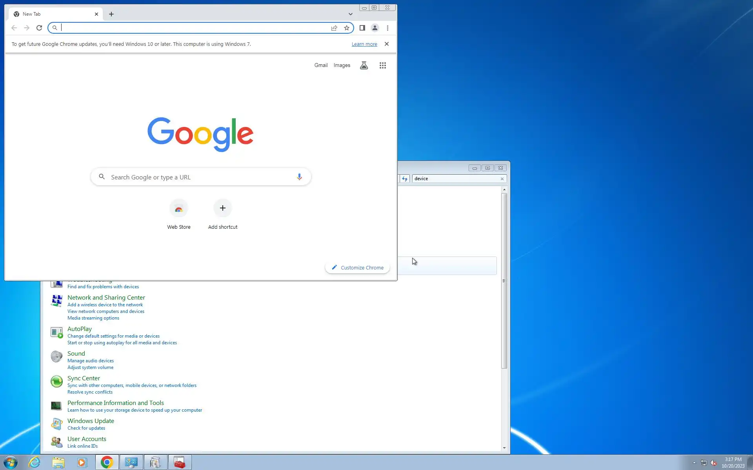This screenshot has height=470, width=753.
Task: Click the Learn more link
Action: [x=364, y=44]
